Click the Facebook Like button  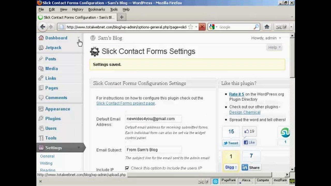click(250, 142)
